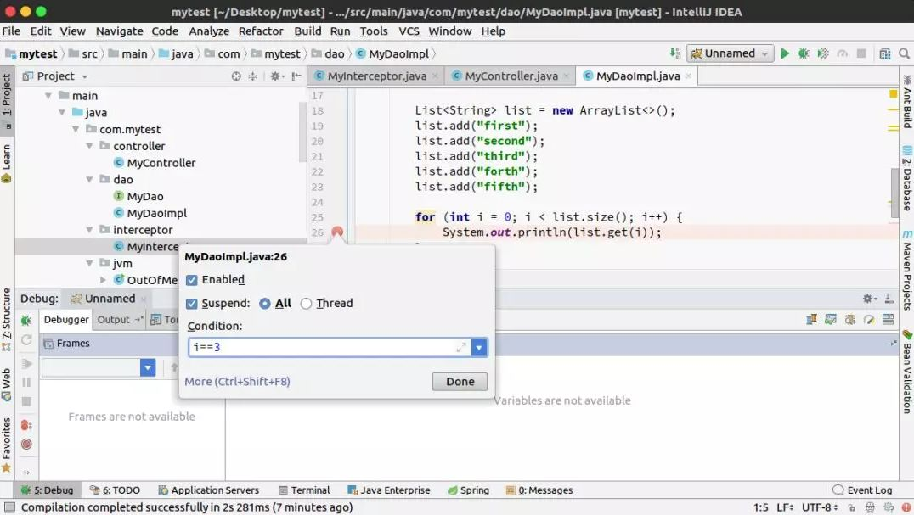914x515 pixels.
Task: Click the breakpoint marker on line 26
Action: (x=337, y=232)
